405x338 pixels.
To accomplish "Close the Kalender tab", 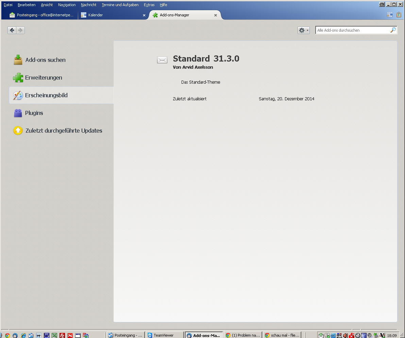I will click(x=144, y=15).
